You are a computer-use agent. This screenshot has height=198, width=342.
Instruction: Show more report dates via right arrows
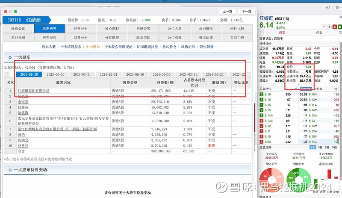[248, 74]
